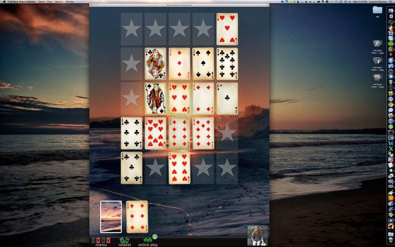This screenshot has width=395, height=247.
Task: Pick up the six of diamonds card
Action: pos(137,217)
